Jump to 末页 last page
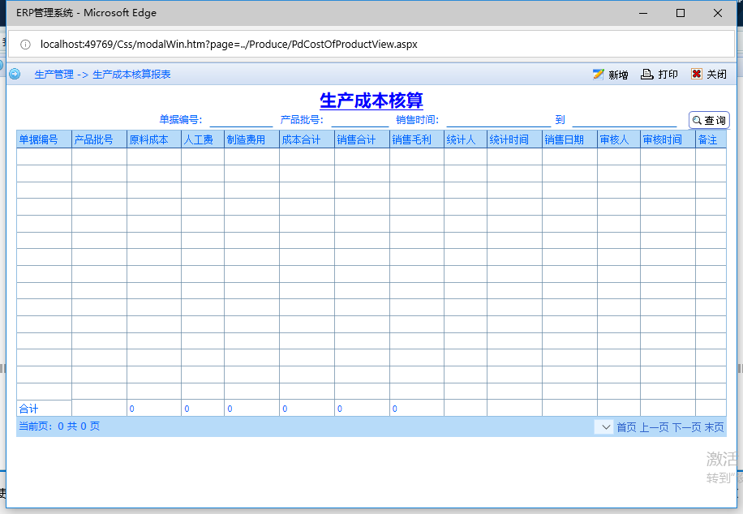 coord(714,427)
